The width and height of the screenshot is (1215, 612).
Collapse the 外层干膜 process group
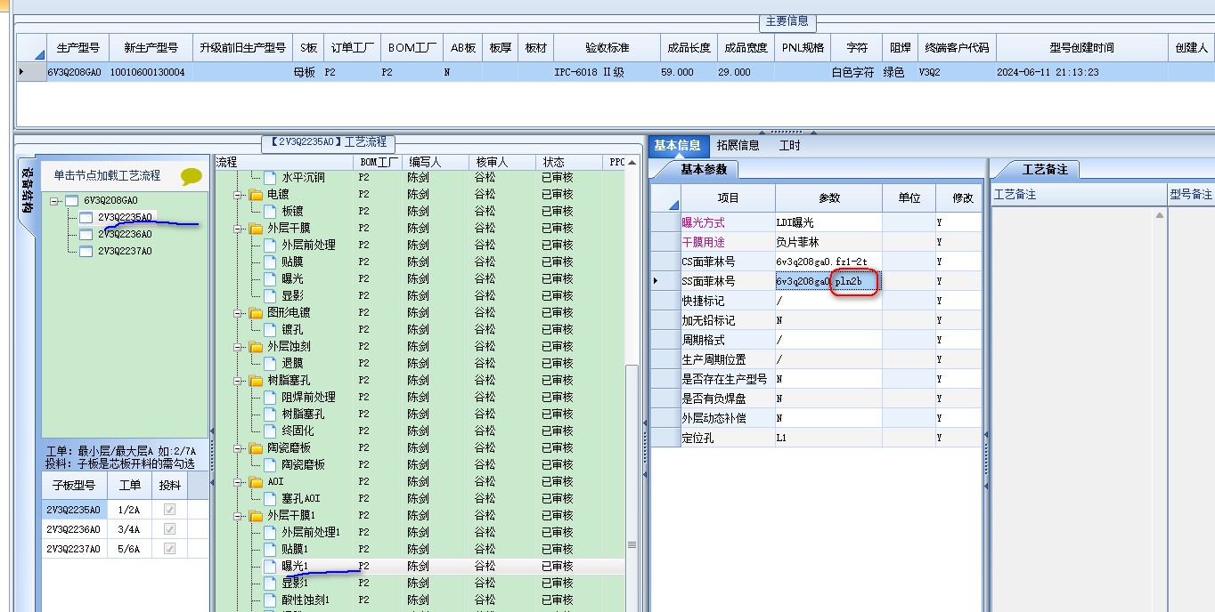[239, 228]
